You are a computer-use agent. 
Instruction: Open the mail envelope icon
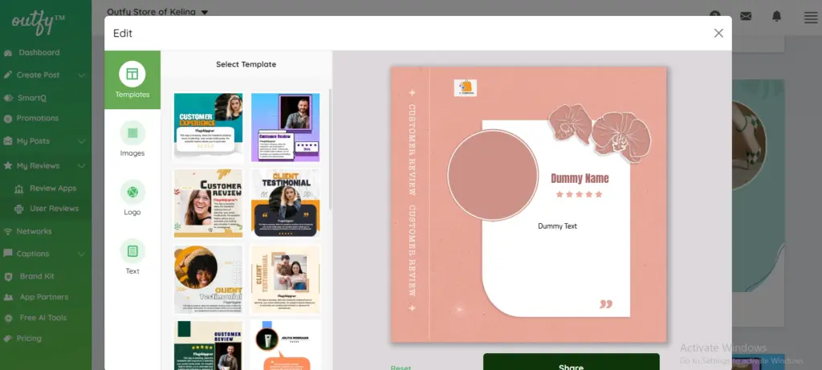click(x=746, y=16)
